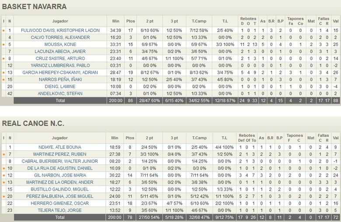Click the Ptos column header in Basket Navarra table

click(130, 21)
